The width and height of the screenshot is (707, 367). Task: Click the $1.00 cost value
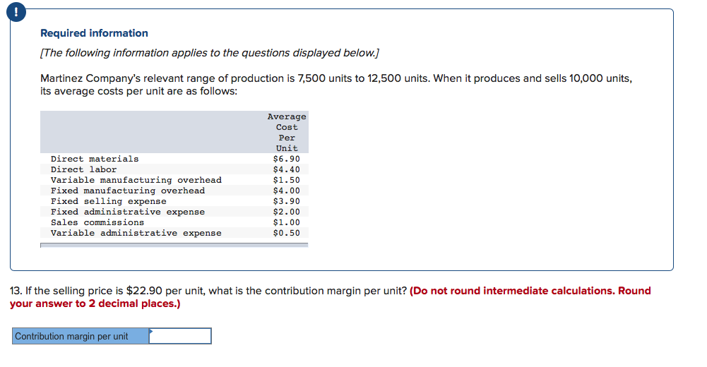[286, 222]
